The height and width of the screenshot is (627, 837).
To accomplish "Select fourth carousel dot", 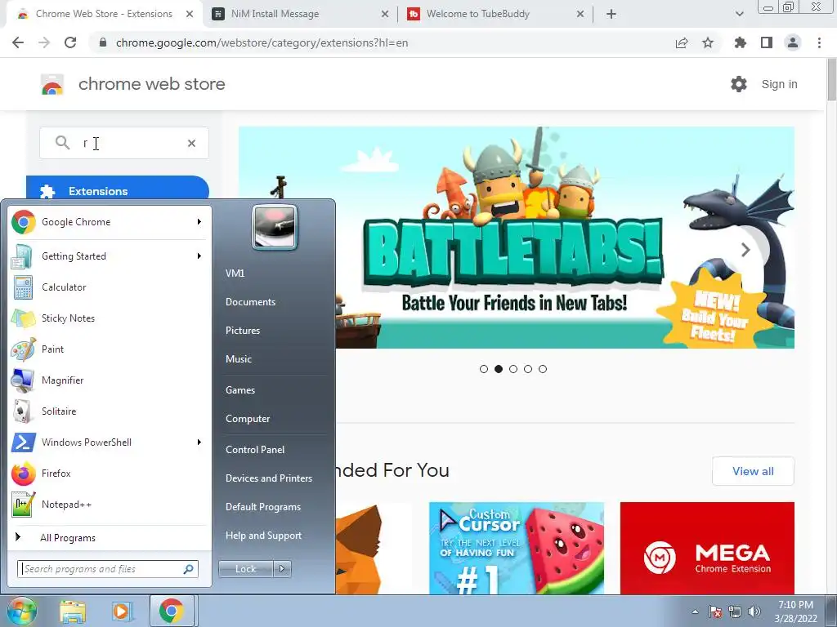I will [x=528, y=369].
